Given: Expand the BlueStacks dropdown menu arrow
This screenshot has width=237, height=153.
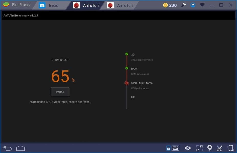Looking at the screenshot, I should pyautogui.click(x=202, y=5).
